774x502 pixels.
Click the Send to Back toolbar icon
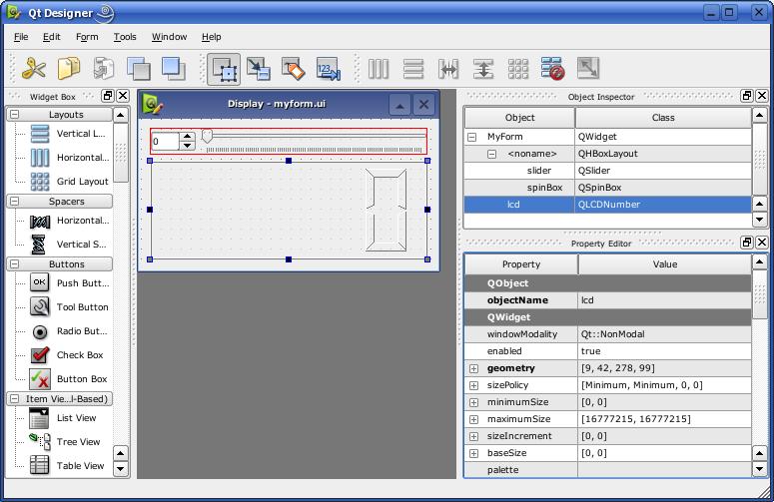[x=139, y=69]
